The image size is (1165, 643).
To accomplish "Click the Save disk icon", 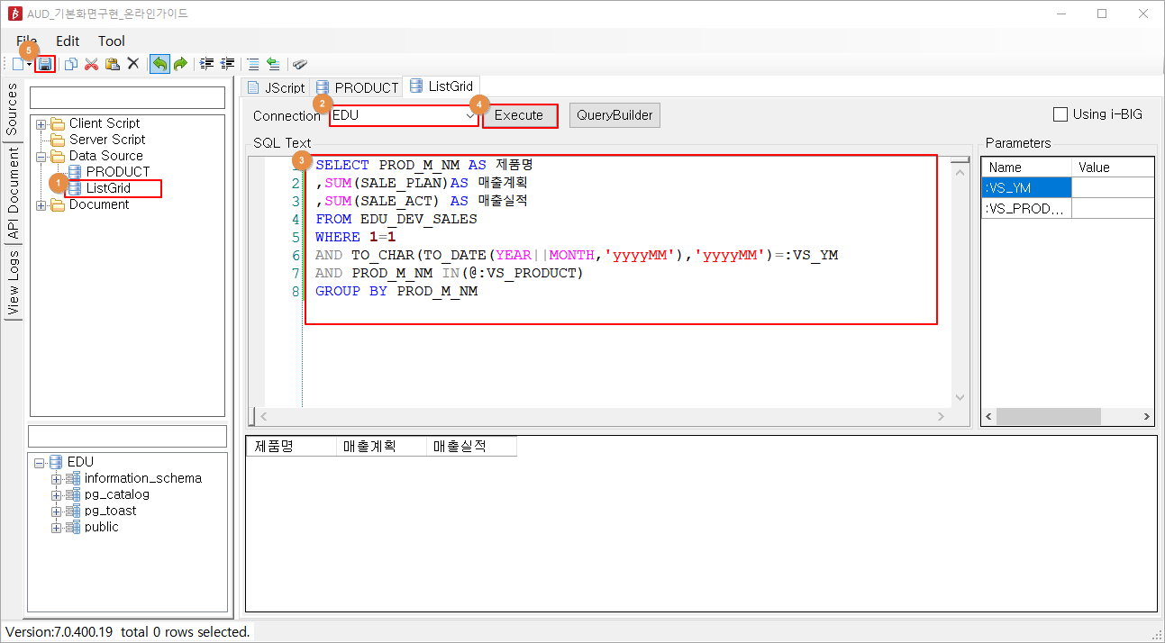I will click(x=45, y=64).
